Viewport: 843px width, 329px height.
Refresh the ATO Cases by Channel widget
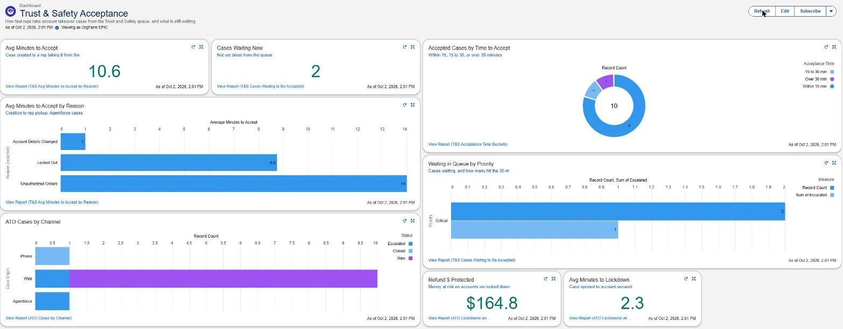click(404, 221)
